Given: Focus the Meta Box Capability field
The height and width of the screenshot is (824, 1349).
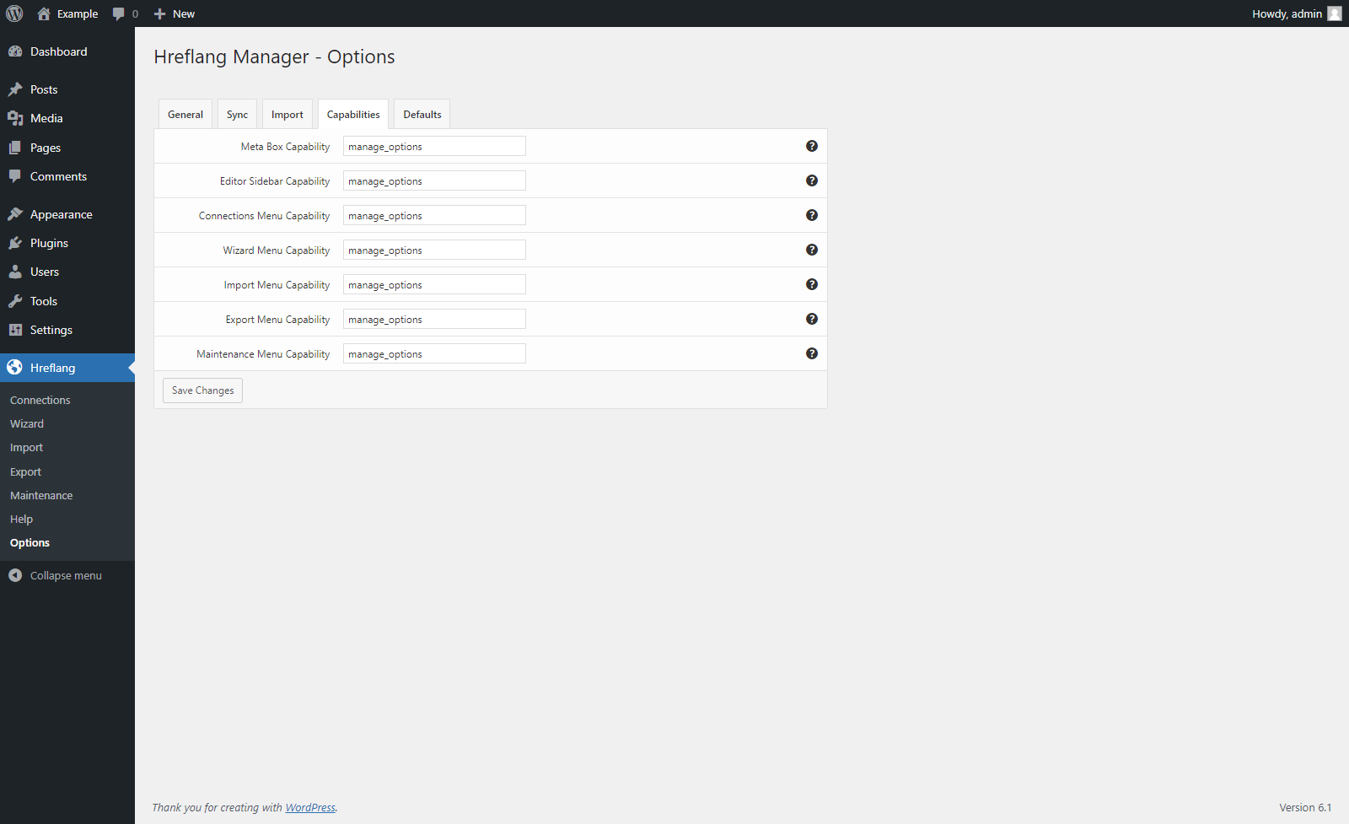Looking at the screenshot, I should [434, 146].
